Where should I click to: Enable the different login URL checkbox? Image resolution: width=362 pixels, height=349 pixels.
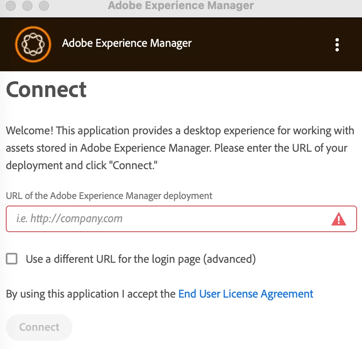12,259
